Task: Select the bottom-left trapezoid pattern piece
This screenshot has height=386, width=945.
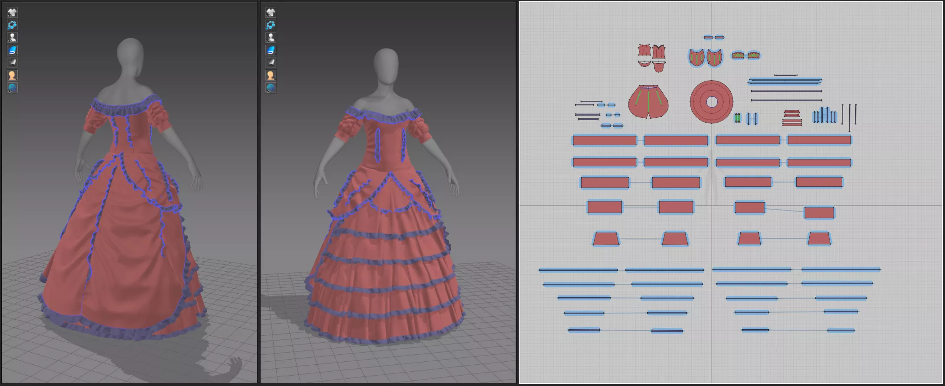Action: pos(605,239)
